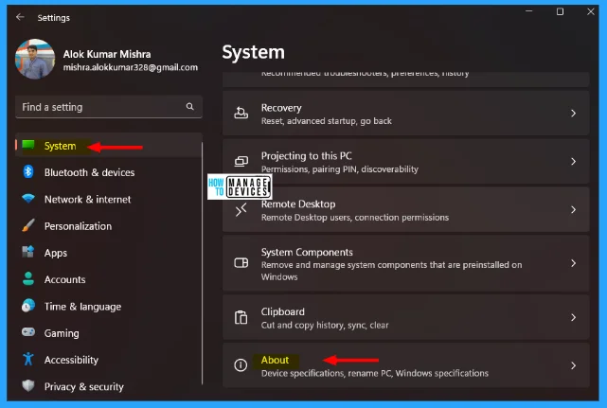
Task: Click the Accessibility figure icon
Action: click(28, 359)
